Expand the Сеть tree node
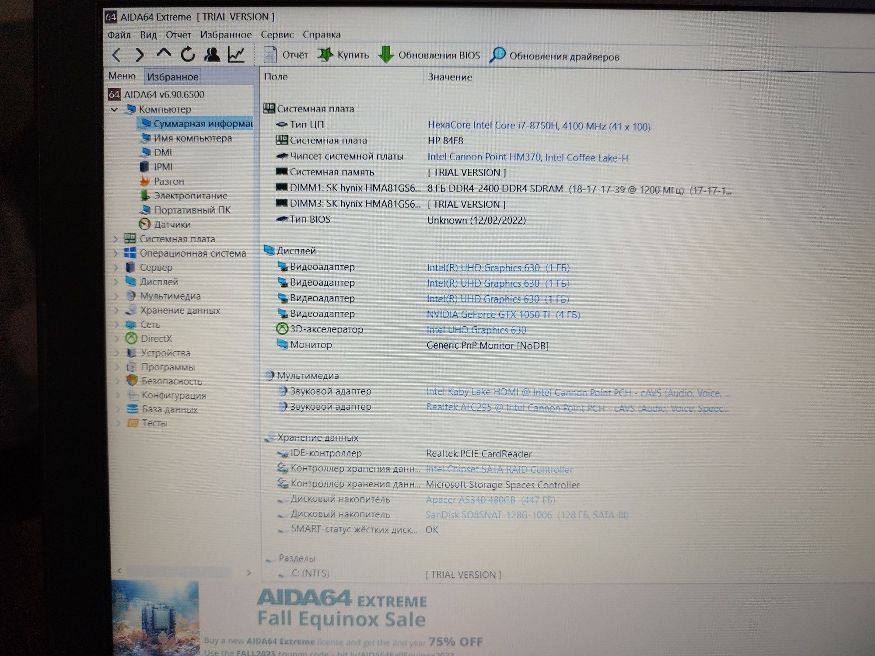 pyautogui.click(x=116, y=325)
